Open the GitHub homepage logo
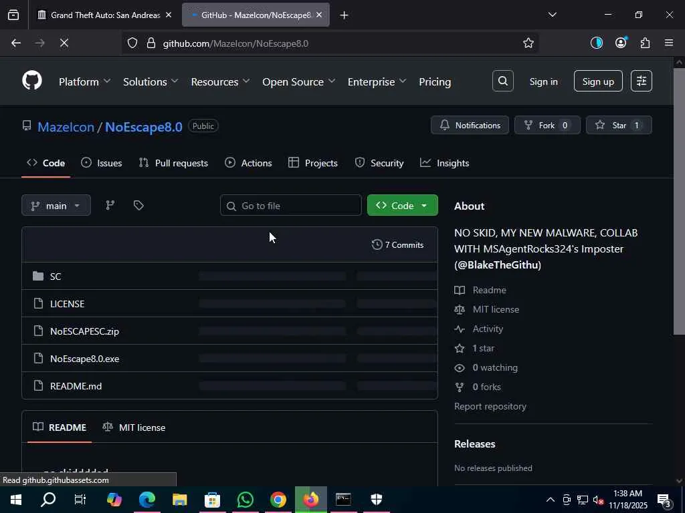 32,81
